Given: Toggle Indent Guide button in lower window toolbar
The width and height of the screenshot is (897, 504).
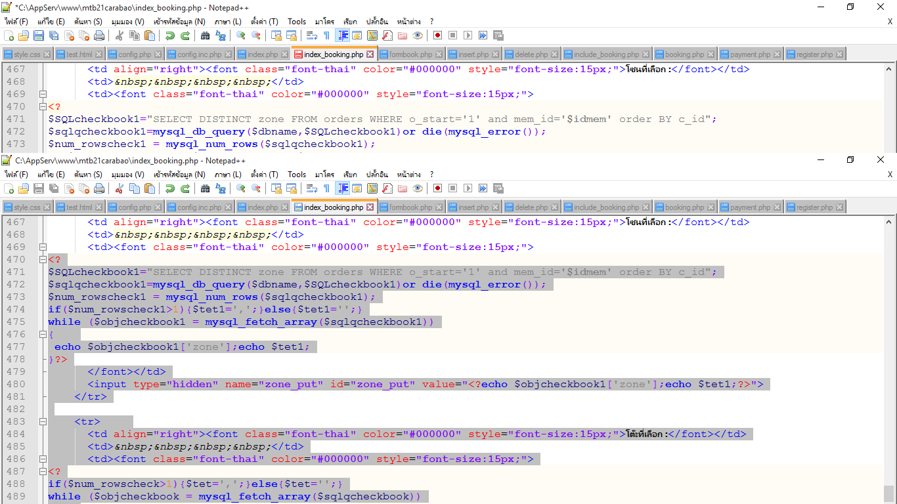Looking at the screenshot, I should pos(342,188).
